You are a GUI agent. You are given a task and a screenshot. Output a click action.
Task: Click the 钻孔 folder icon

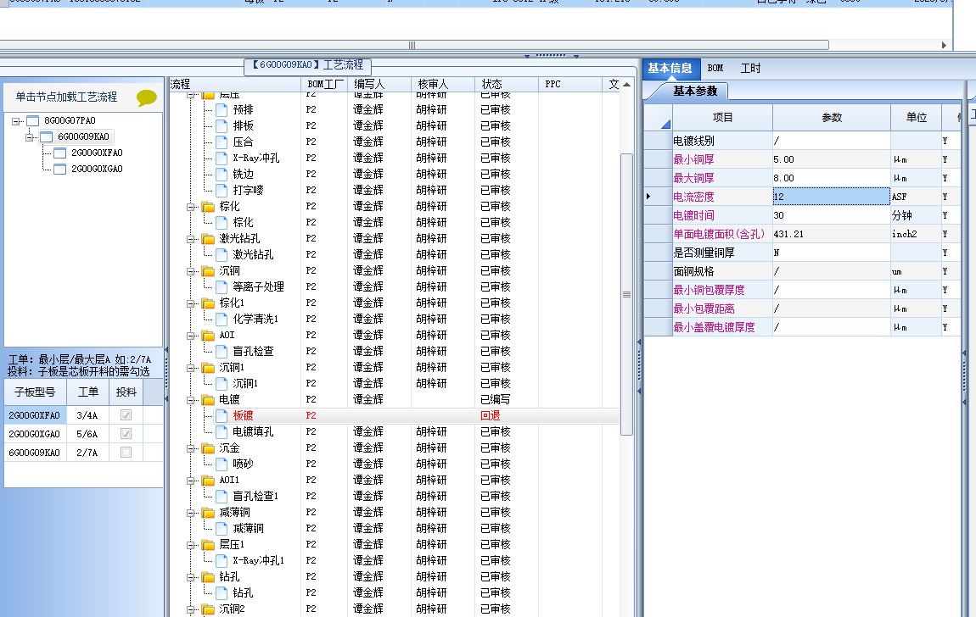208,577
